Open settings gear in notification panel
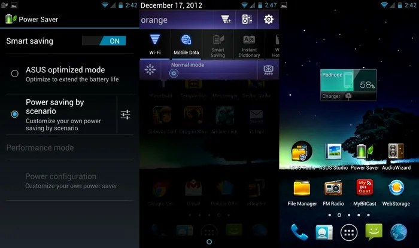 tap(269, 19)
